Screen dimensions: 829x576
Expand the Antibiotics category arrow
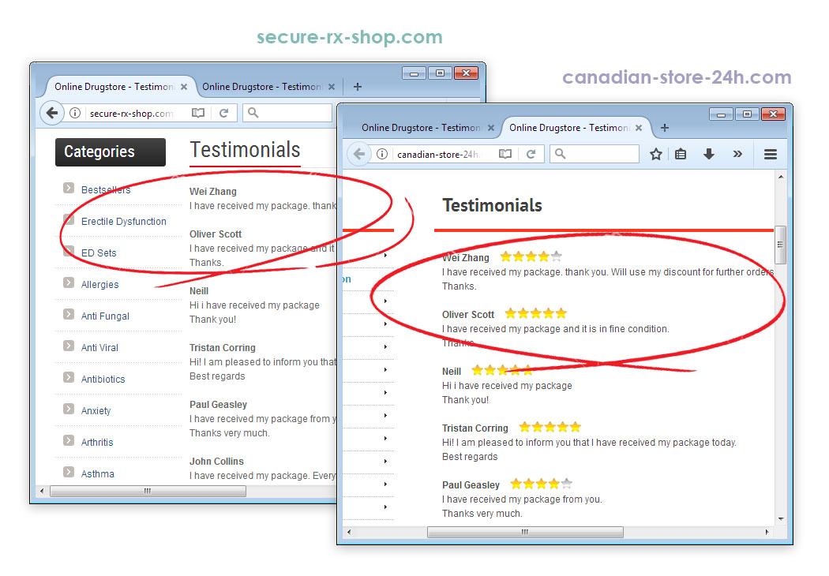click(69, 378)
